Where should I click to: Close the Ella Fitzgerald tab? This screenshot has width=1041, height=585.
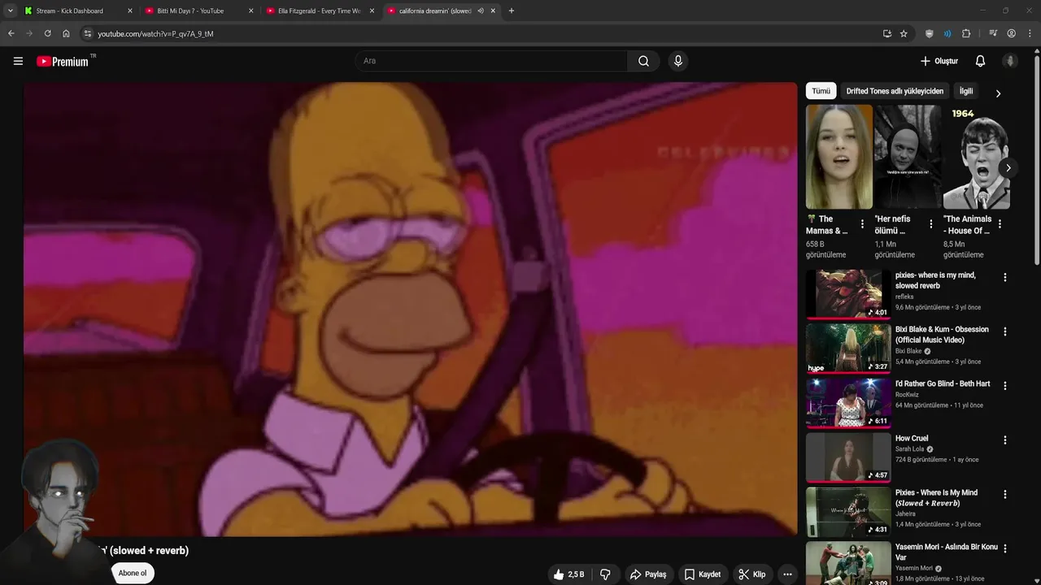(x=372, y=11)
